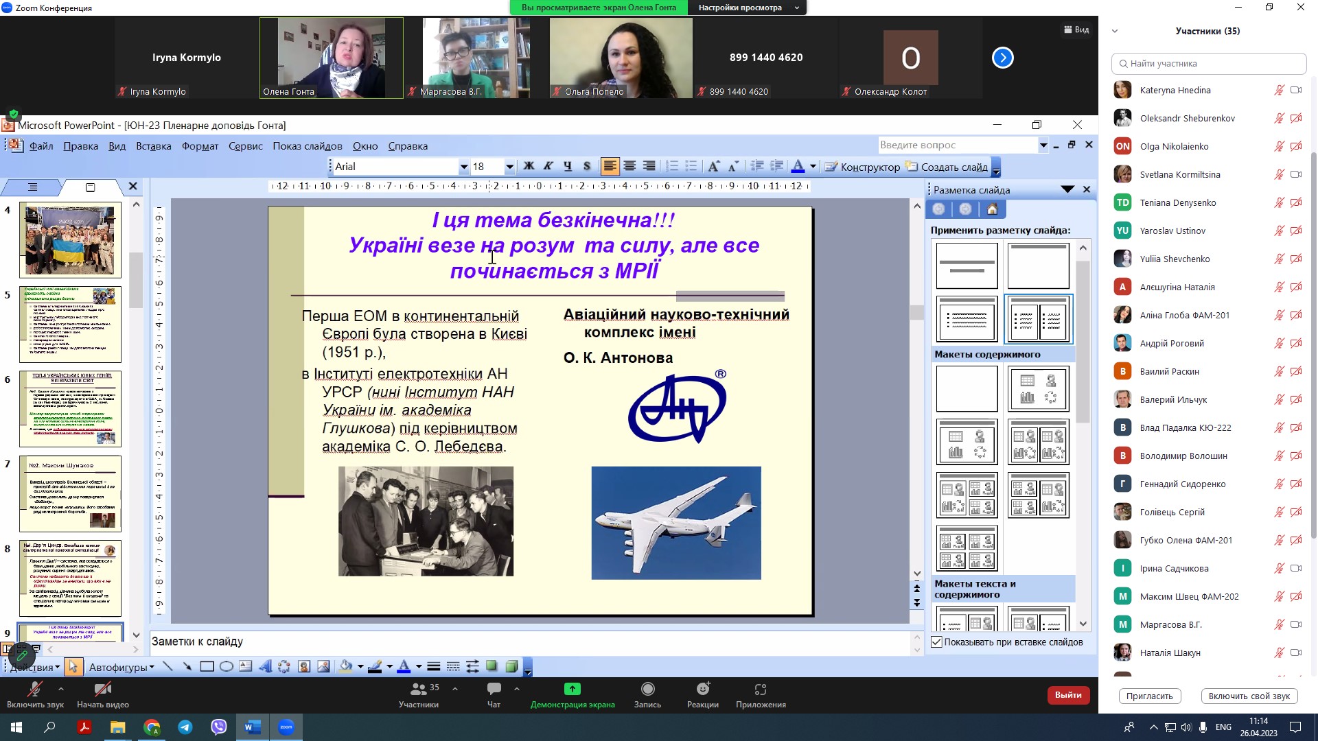Start video with Начать видео

click(x=103, y=694)
